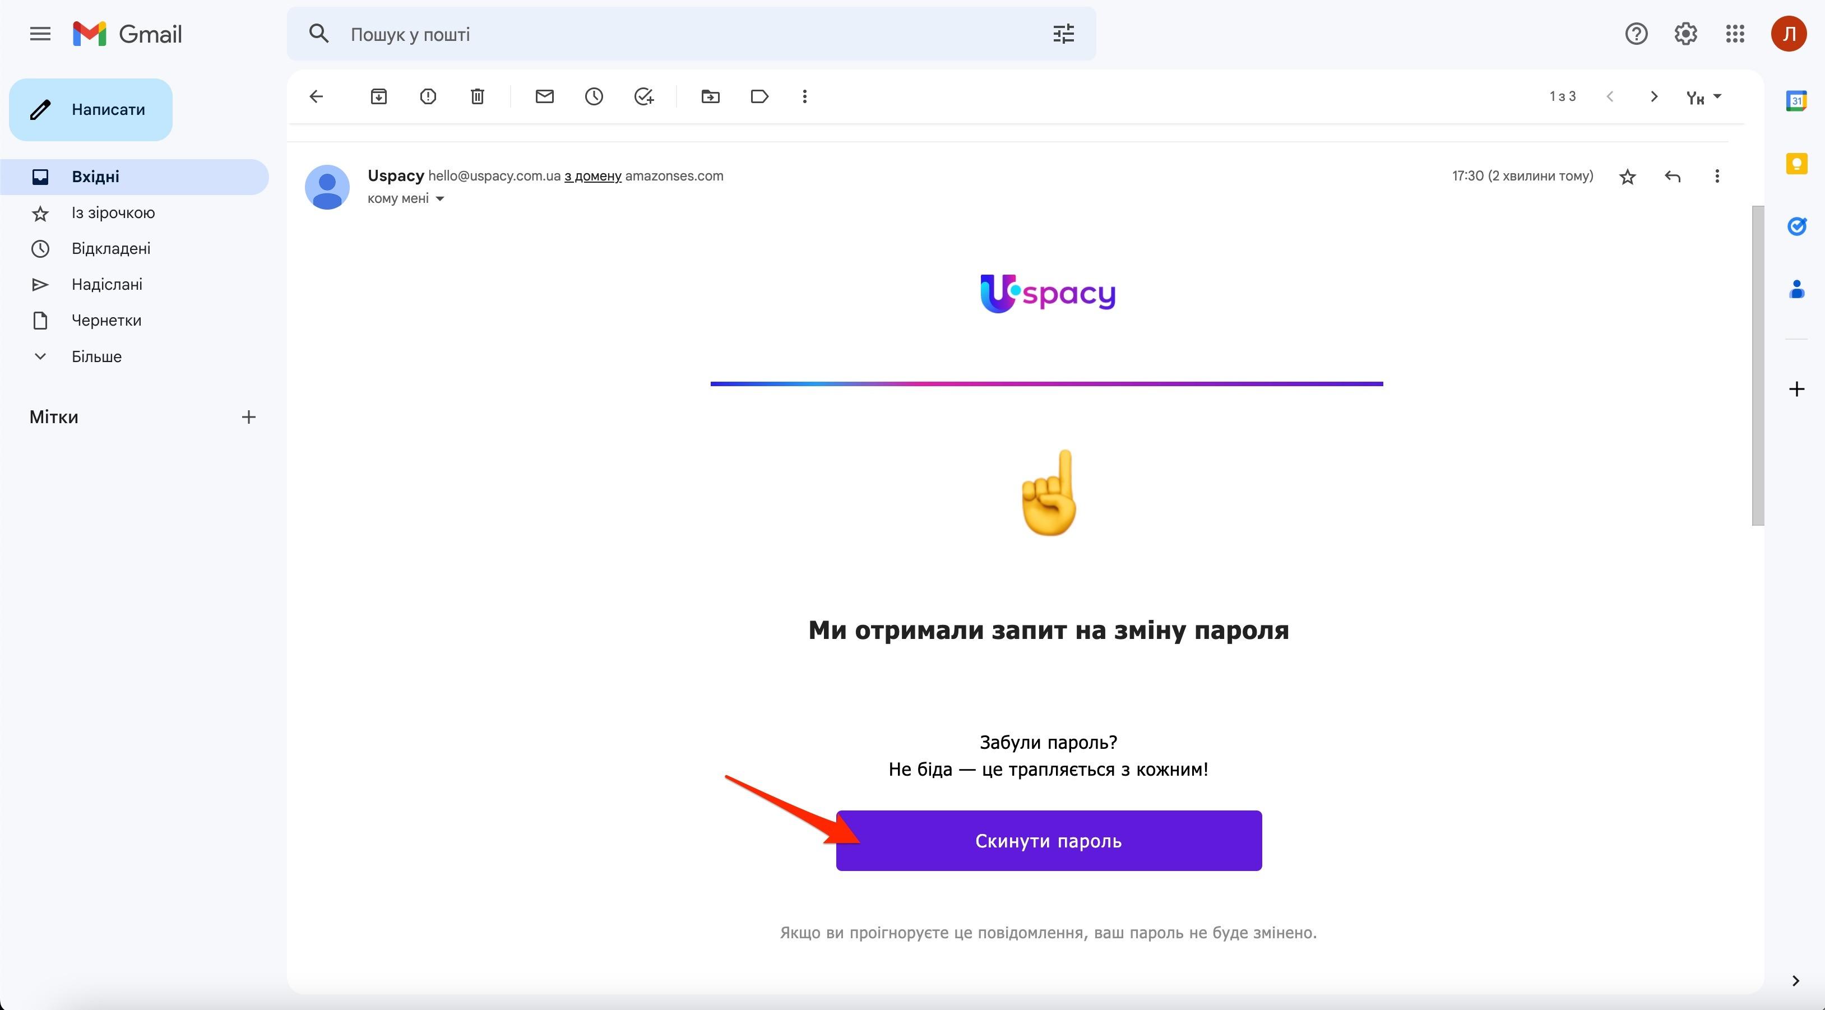Image resolution: width=1825 pixels, height=1010 pixels.
Task: Archive this email with the archive icon
Action: point(378,96)
